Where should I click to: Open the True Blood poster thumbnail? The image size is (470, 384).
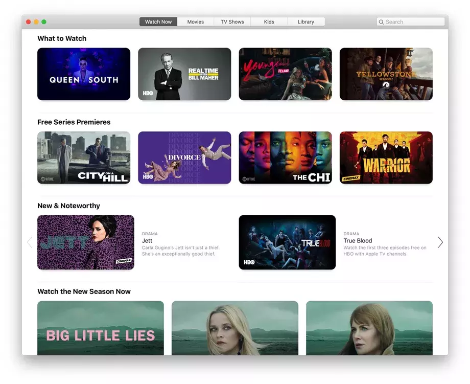(287, 242)
